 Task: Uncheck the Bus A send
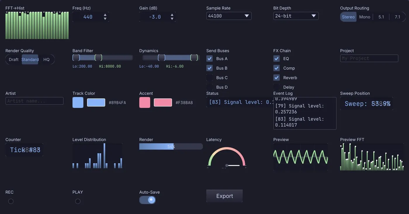(x=209, y=59)
